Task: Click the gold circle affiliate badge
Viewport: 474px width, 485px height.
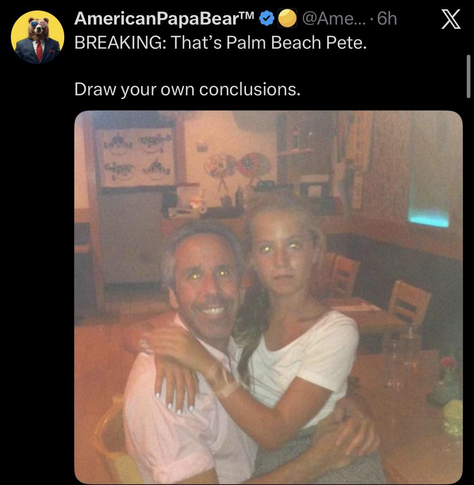Action: (x=288, y=19)
